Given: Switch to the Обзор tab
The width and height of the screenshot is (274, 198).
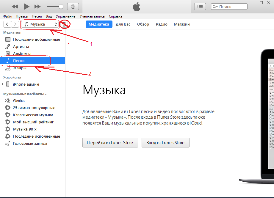Looking at the screenshot, I should click(143, 24).
